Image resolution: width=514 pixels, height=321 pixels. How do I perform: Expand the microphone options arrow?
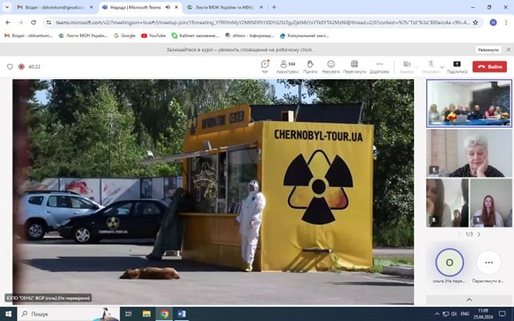coord(442,67)
